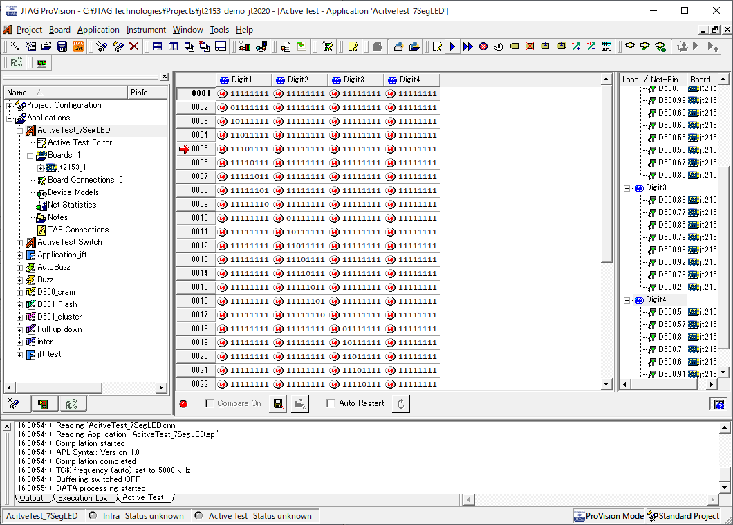Click the magic wand wizard toolbar icon

click(15, 46)
